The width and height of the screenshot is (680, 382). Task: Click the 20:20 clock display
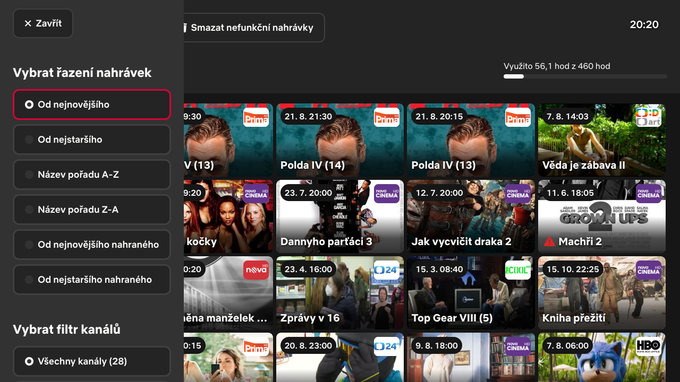(x=644, y=24)
